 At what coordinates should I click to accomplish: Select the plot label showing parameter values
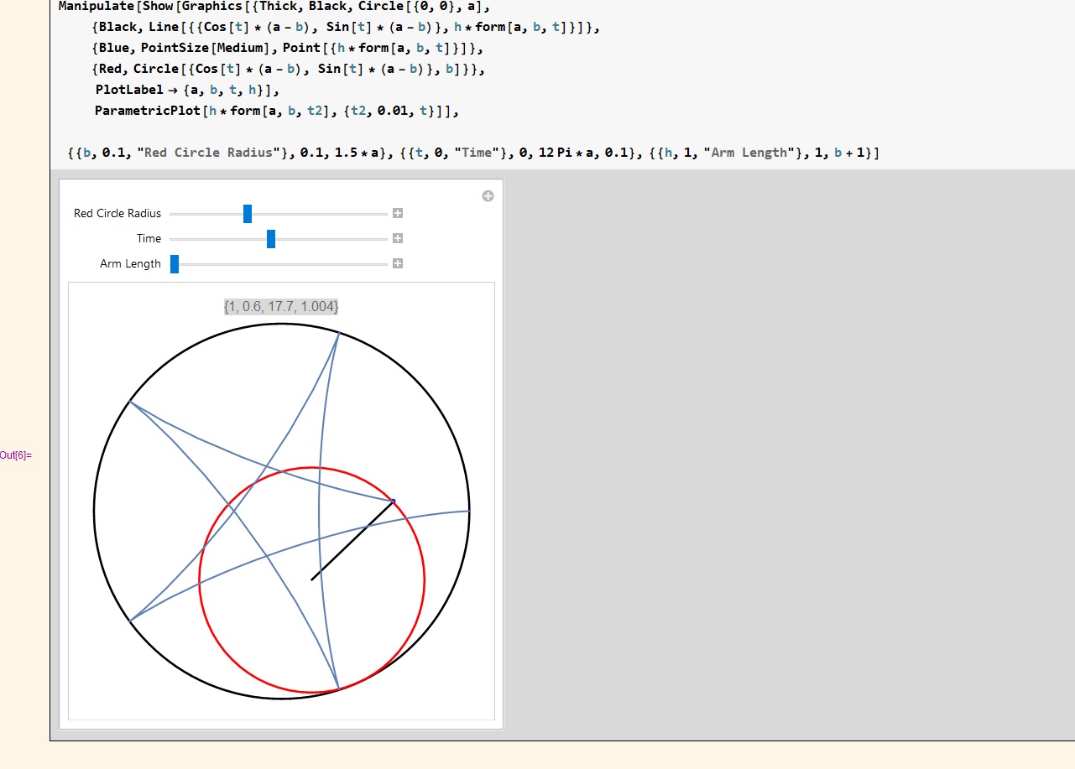click(x=281, y=307)
